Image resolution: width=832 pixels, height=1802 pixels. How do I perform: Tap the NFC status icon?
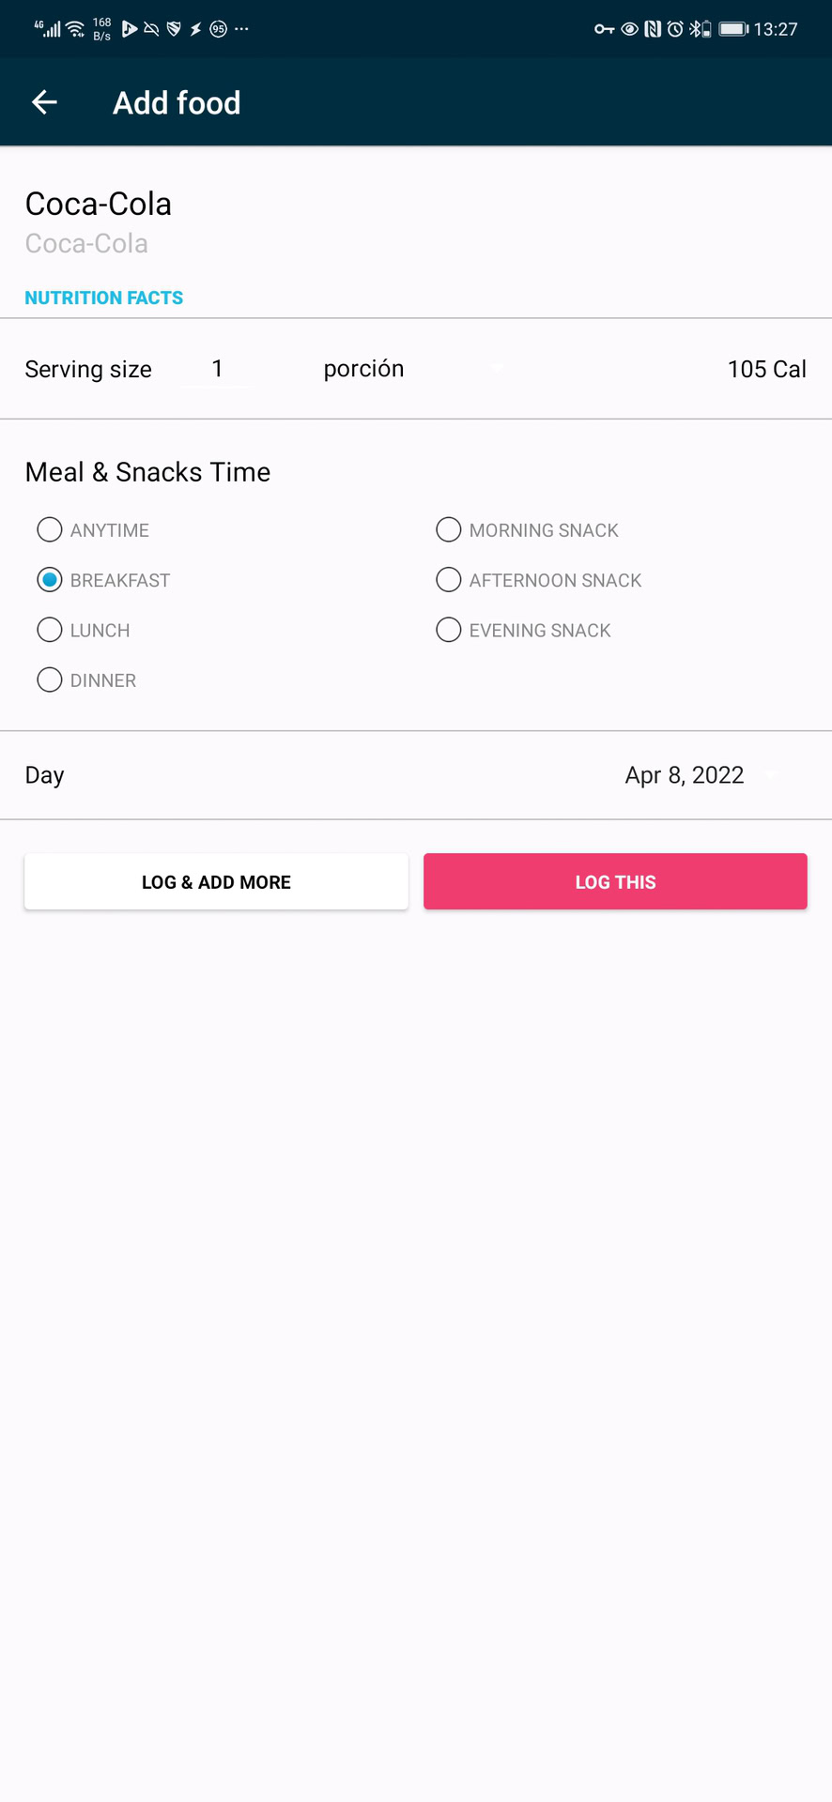pos(653,29)
